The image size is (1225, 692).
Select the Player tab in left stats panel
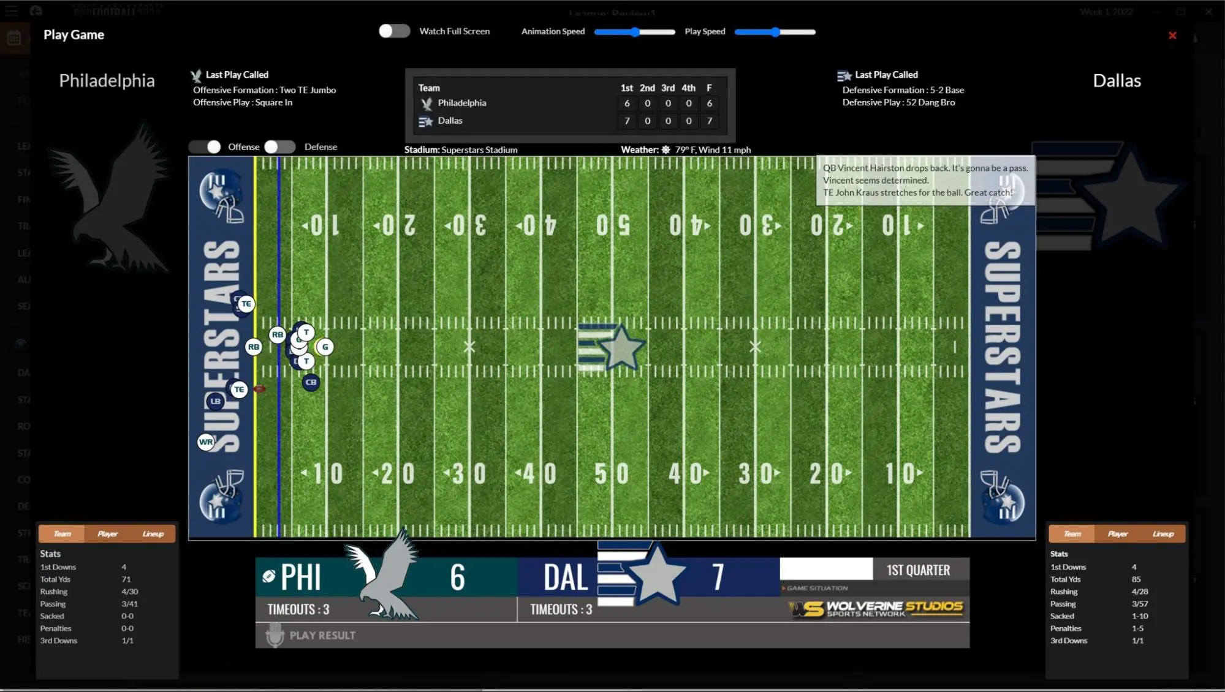click(107, 533)
